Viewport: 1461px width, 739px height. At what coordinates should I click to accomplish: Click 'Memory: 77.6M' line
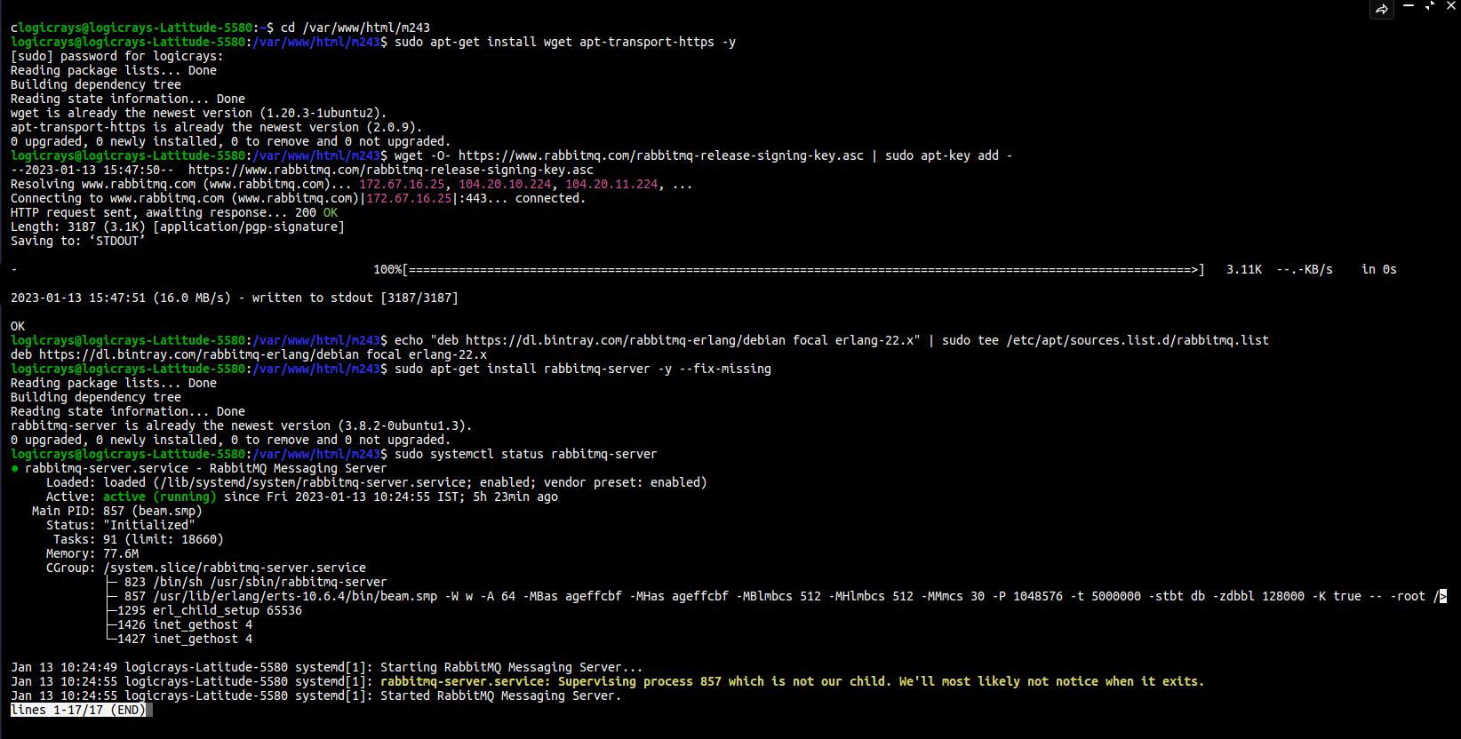pyautogui.click(x=92, y=553)
